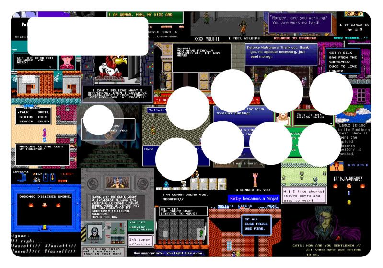This screenshot has height=268, width=383.
Task: Click the blue LEVEL-2 dungeon minimap
Action: point(22,178)
